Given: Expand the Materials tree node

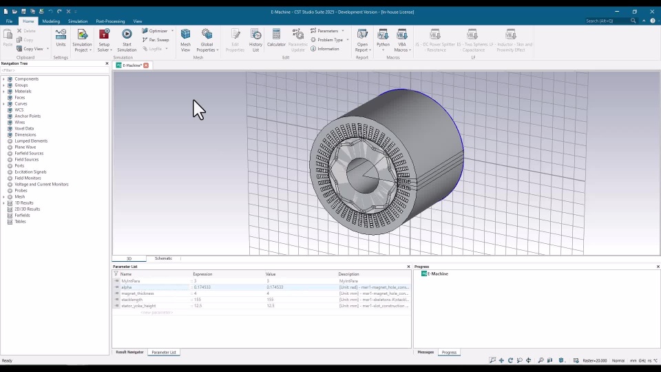Looking at the screenshot, I should point(4,91).
